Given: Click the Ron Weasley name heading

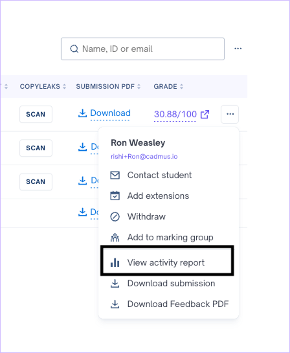Looking at the screenshot, I should pos(138,142).
